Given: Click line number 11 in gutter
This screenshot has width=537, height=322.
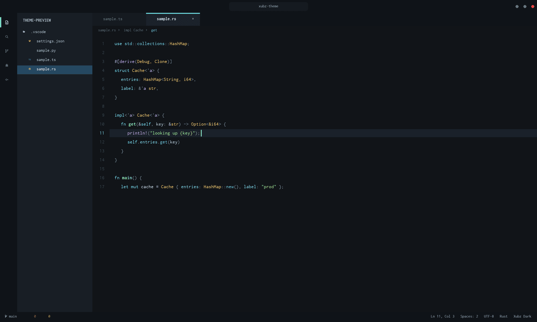Looking at the screenshot, I should pos(102,133).
